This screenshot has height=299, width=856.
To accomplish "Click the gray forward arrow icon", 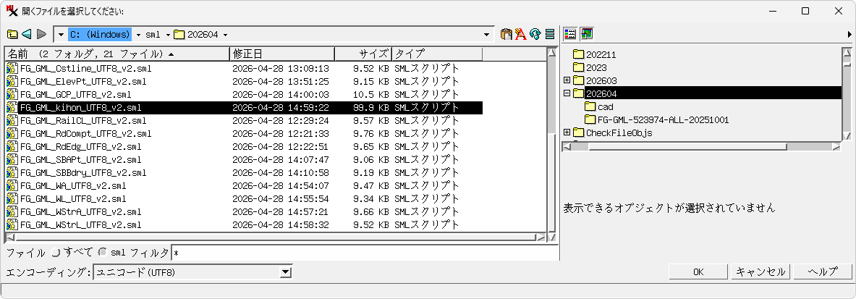I will coord(42,34).
